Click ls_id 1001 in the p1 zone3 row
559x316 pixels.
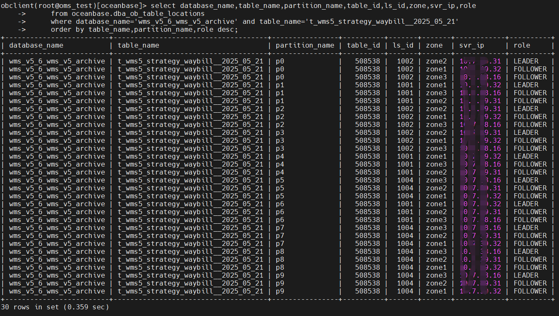[405, 93]
